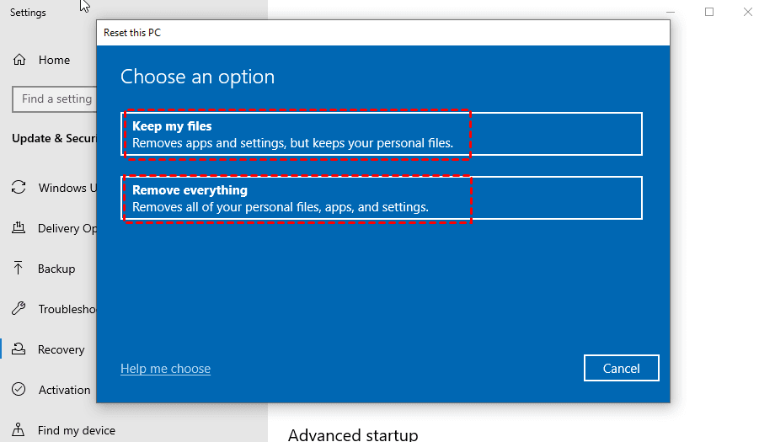Click the Choose an option heading
The image size is (759, 442).
click(x=198, y=77)
